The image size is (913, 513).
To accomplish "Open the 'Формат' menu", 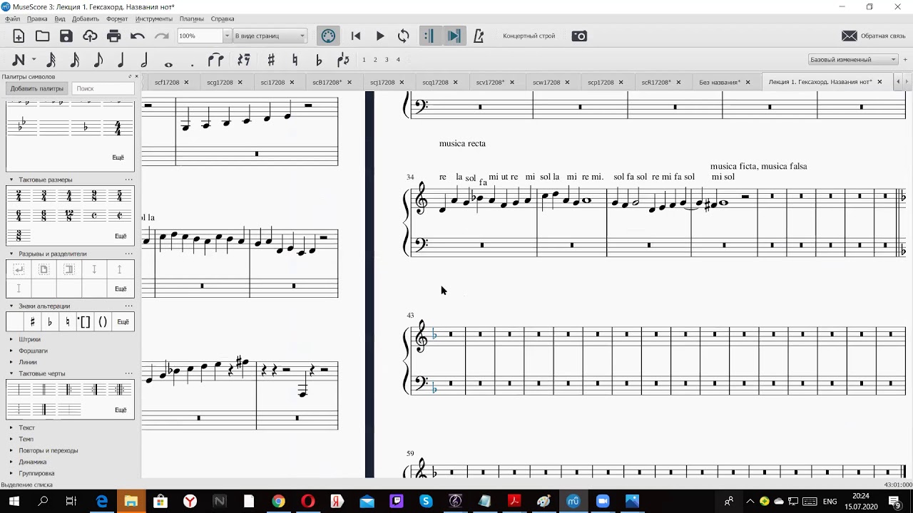I will click(117, 19).
